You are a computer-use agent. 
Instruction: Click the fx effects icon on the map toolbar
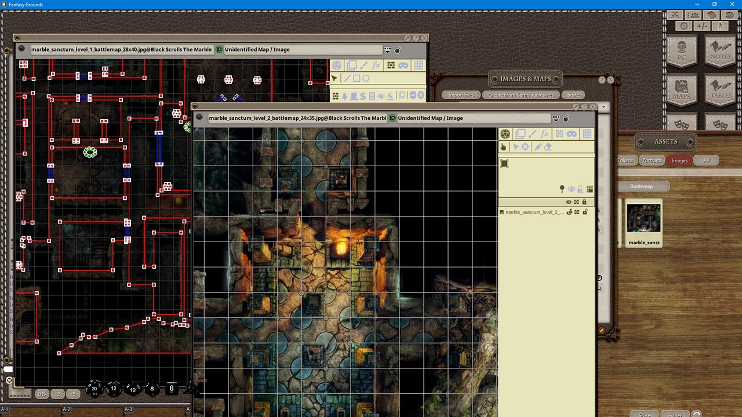545,134
